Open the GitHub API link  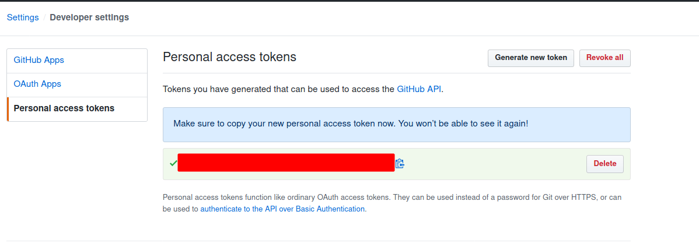point(419,89)
